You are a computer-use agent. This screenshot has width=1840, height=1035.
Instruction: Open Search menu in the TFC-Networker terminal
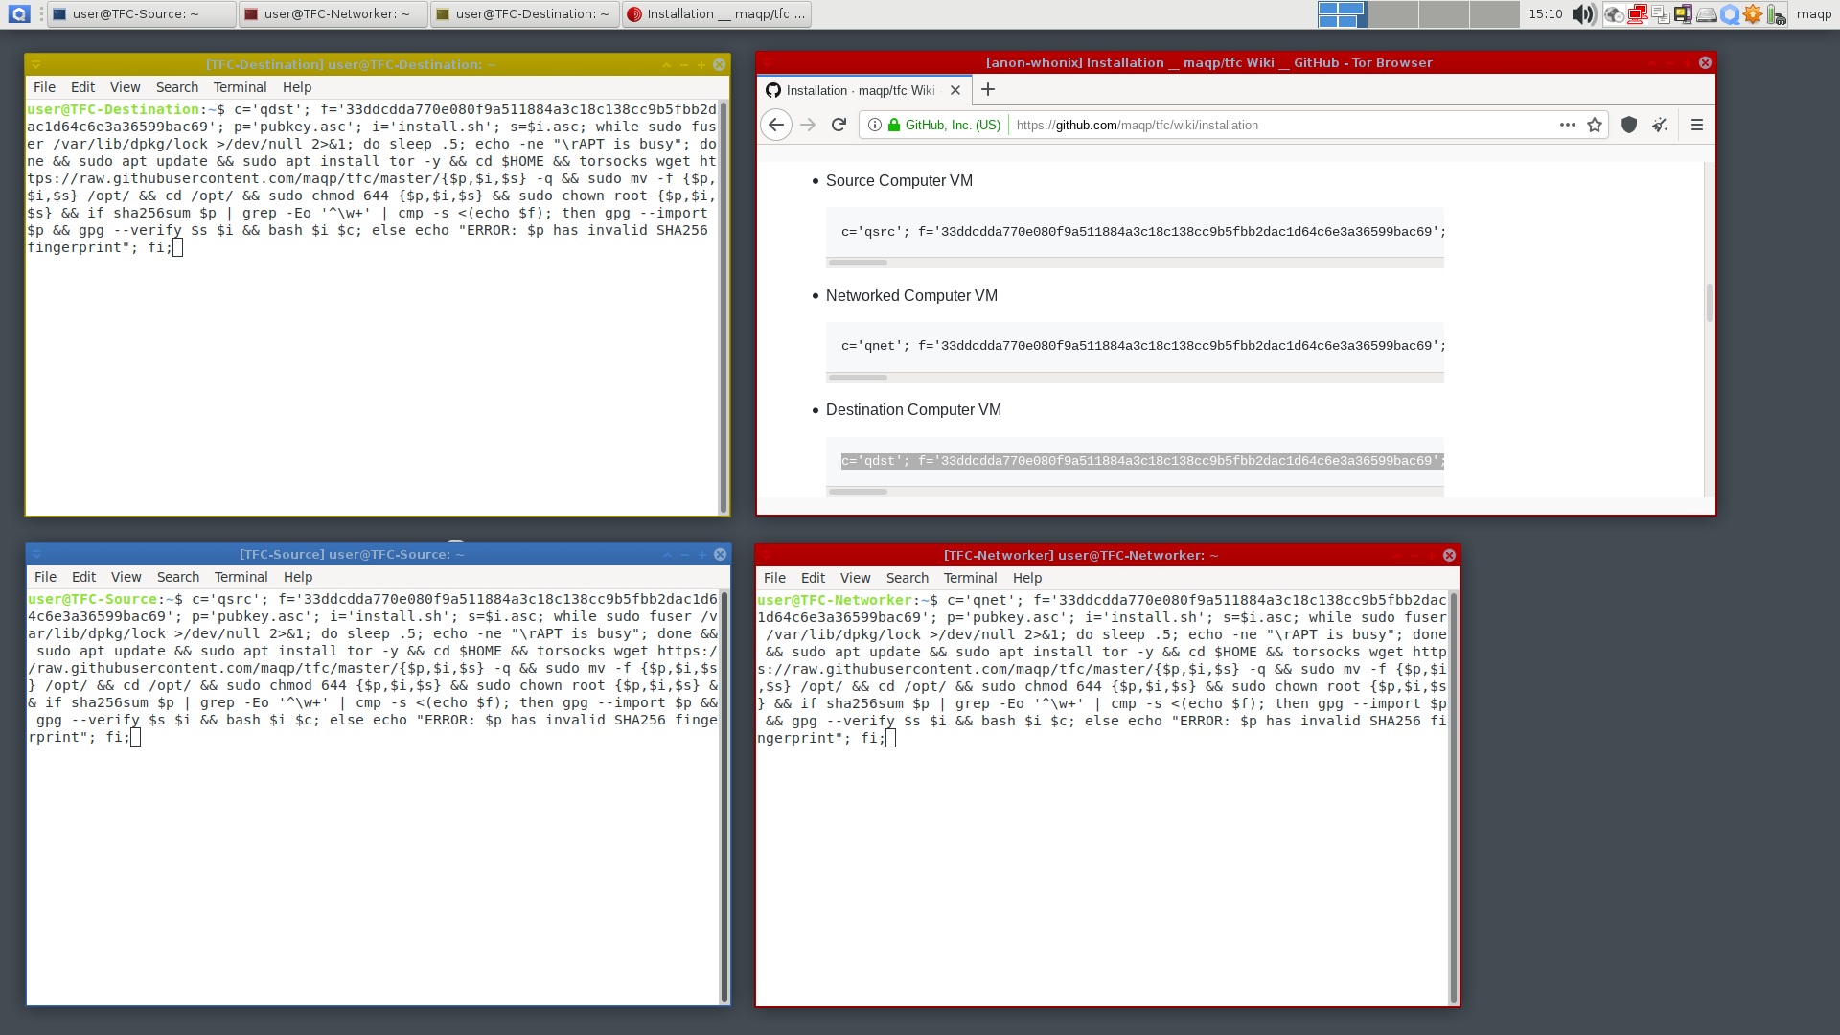pos(907,578)
